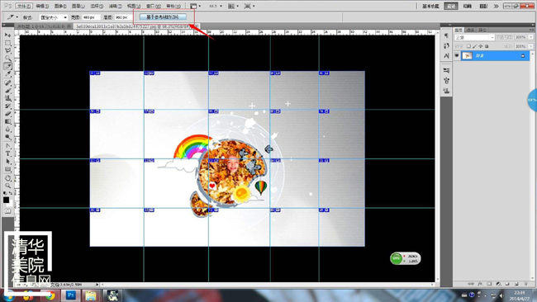Select the Brush tool

pyautogui.click(x=7, y=91)
